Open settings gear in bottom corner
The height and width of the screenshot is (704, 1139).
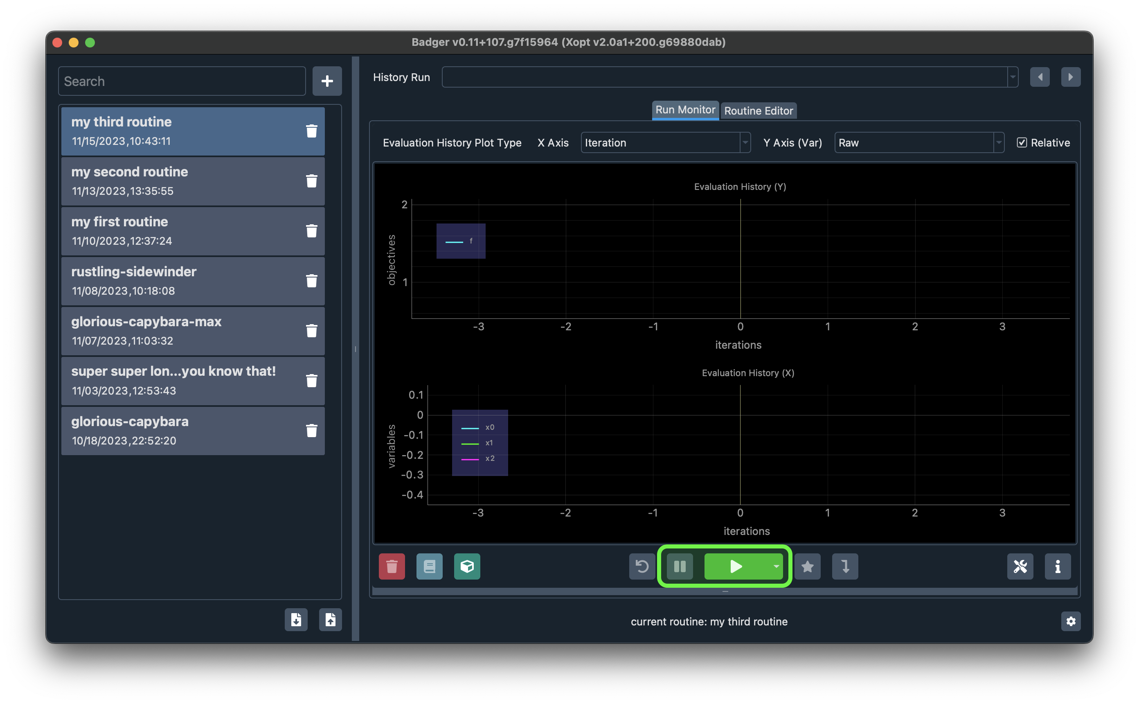click(1071, 621)
